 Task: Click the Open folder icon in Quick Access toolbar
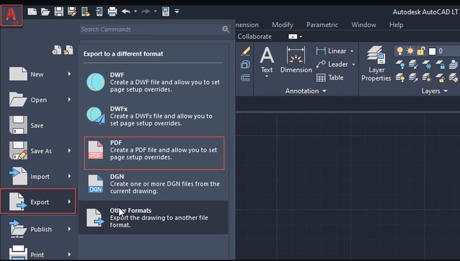(x=45, y=12)
